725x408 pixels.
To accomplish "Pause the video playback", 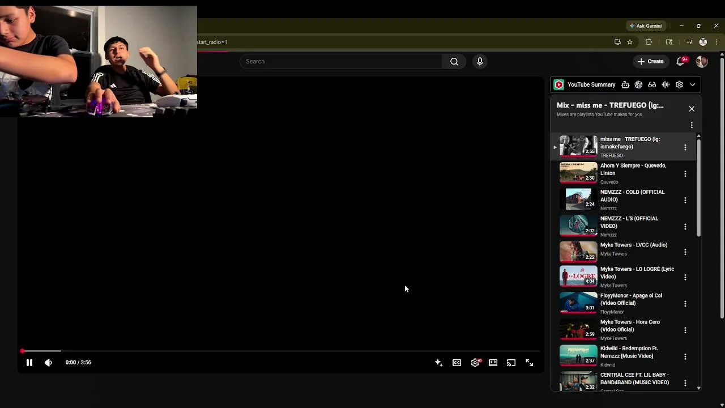I will pos(29,363).
